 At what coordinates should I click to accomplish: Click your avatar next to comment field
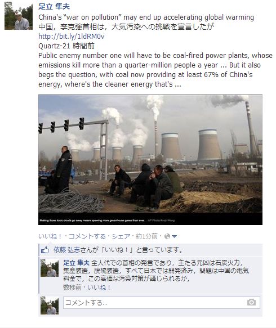pyautogui.click(x=50, y=305)
